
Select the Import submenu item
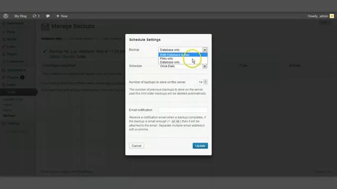tap(7, 105)
